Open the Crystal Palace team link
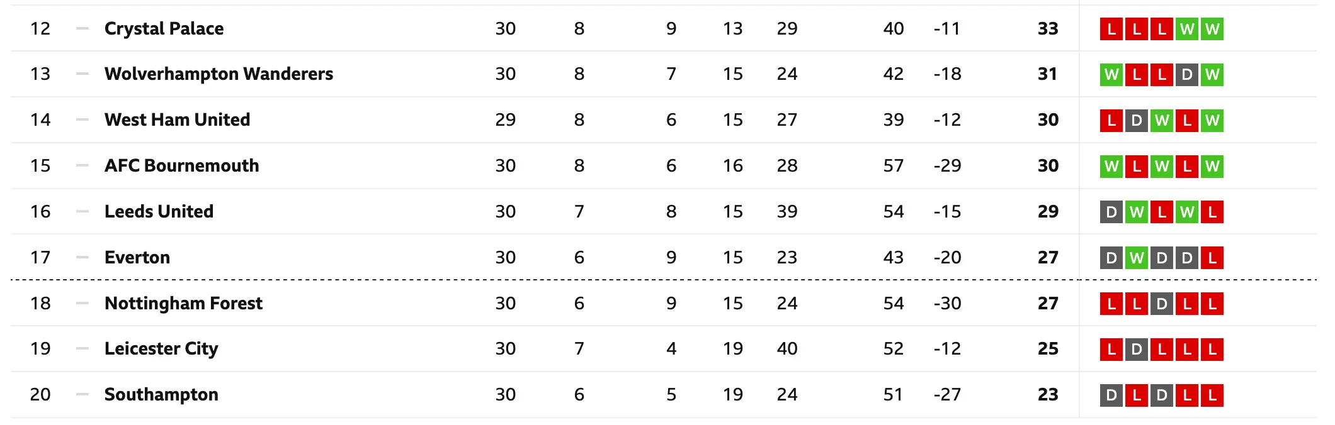1335x425 pixels. [164, 29]
